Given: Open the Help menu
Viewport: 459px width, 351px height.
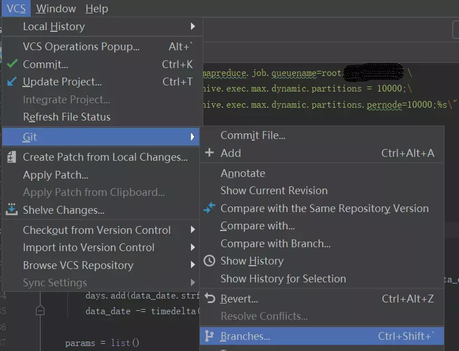Looking at the screenshot, I should [96, 8].
